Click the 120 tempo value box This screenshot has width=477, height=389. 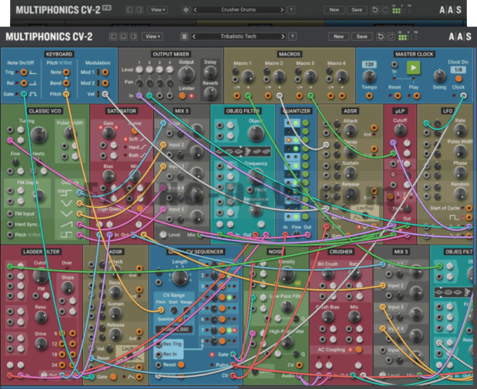coord(369,64)
